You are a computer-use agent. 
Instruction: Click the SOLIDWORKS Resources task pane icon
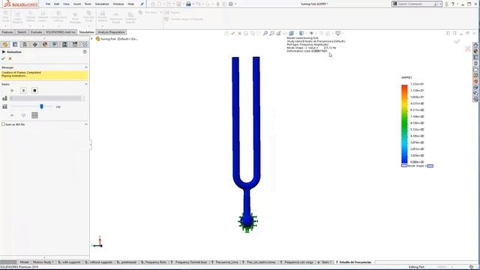point(475,45)
